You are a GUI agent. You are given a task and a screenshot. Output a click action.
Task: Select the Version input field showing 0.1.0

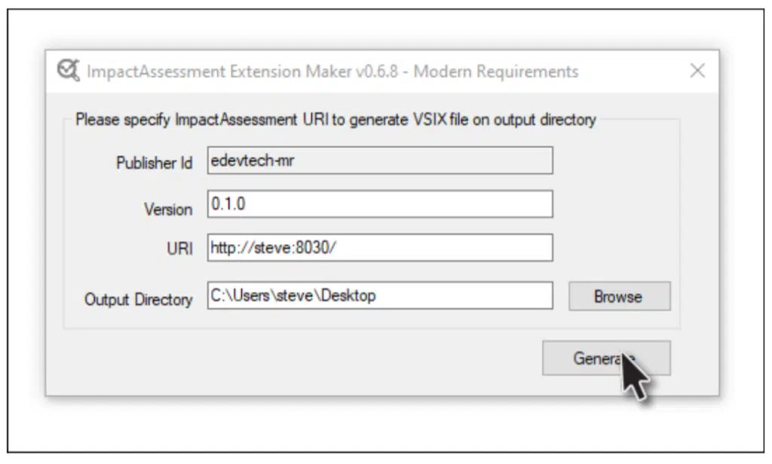click(379, 204)
